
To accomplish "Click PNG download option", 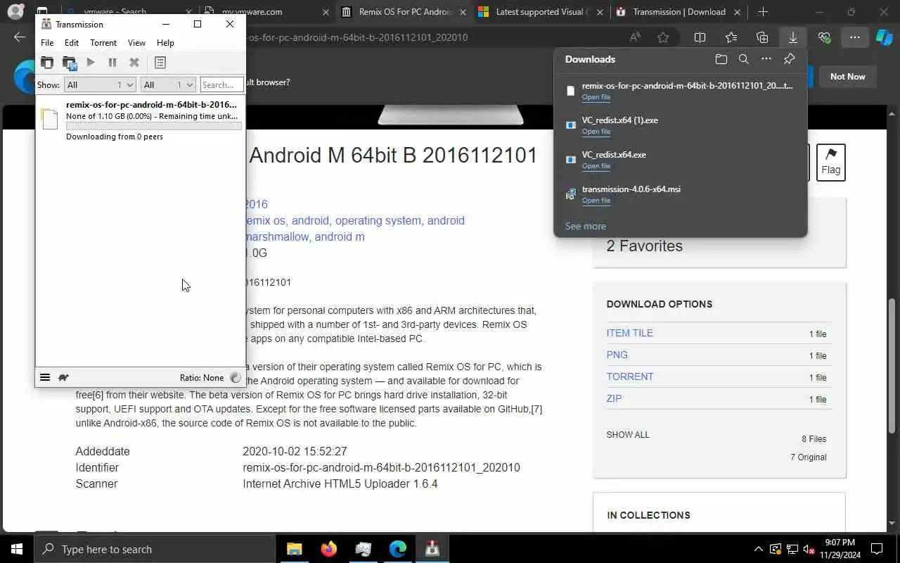I will click(x=617, y=355).
